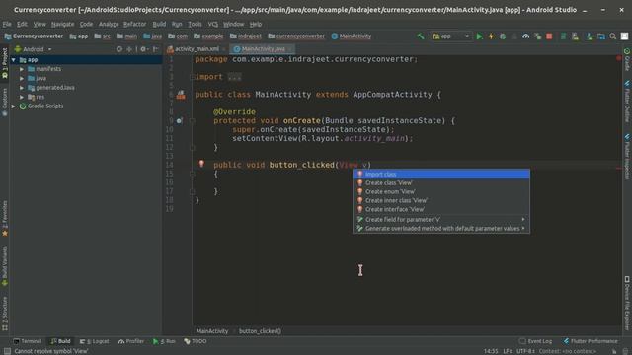Click the UTF-8 encoding status item
Viewport: 632px width, 355px height.
coord(525,351)
